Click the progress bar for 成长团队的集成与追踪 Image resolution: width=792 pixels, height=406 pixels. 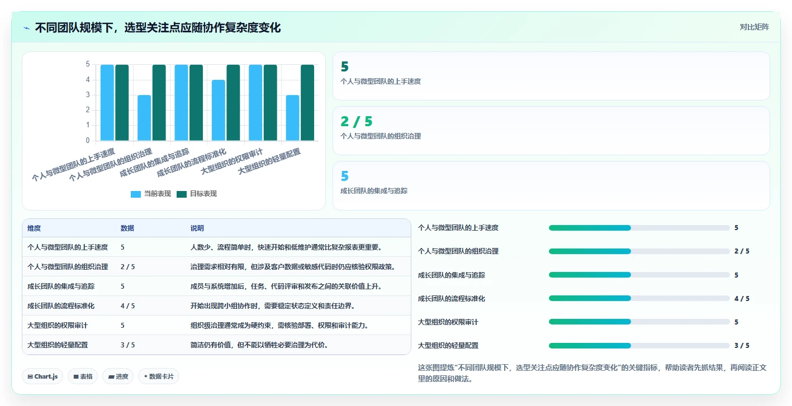tap(639, 275)
